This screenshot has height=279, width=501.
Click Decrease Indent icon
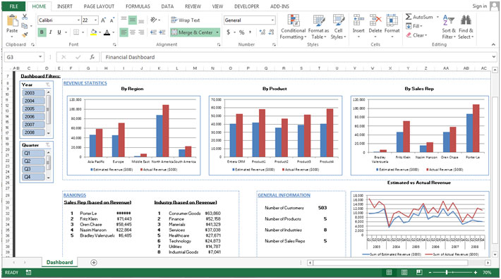[x=153, y=32]
